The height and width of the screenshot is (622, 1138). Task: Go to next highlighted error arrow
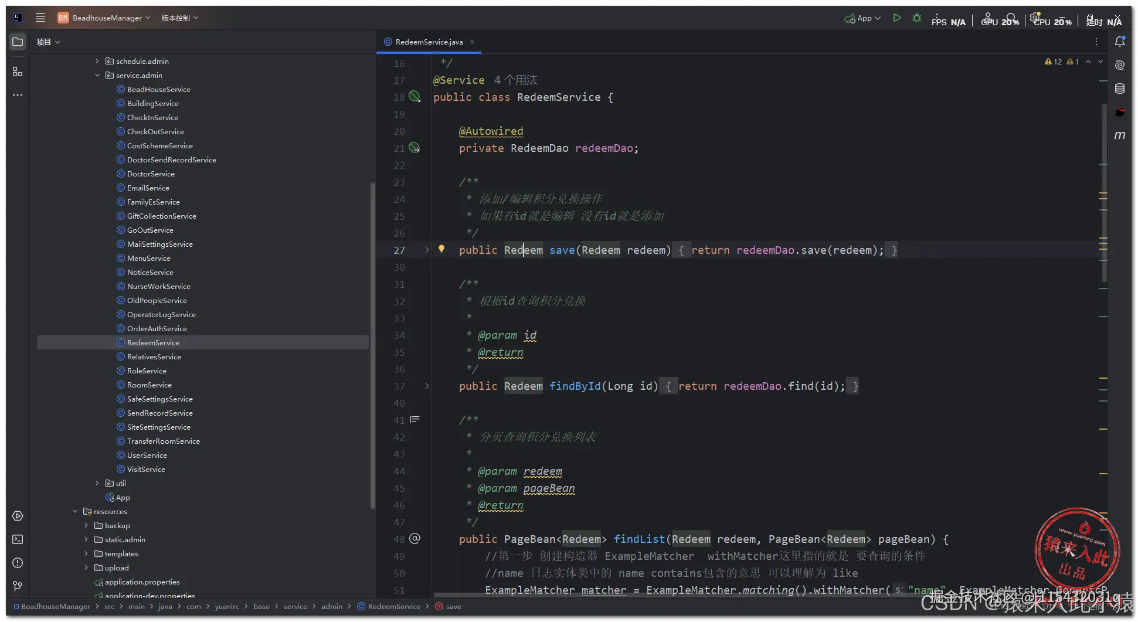tap(1100, 62)
